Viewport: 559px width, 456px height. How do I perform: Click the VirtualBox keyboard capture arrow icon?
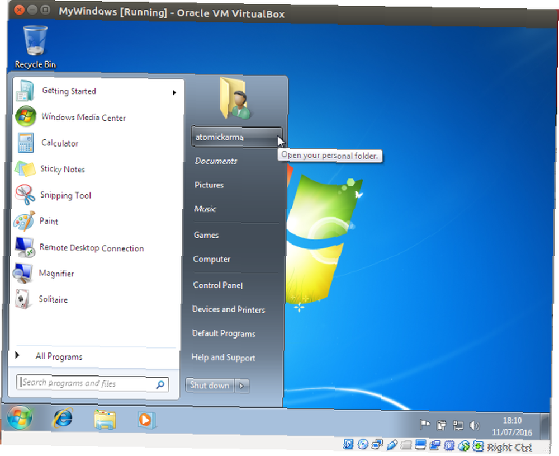click(478, 446)
